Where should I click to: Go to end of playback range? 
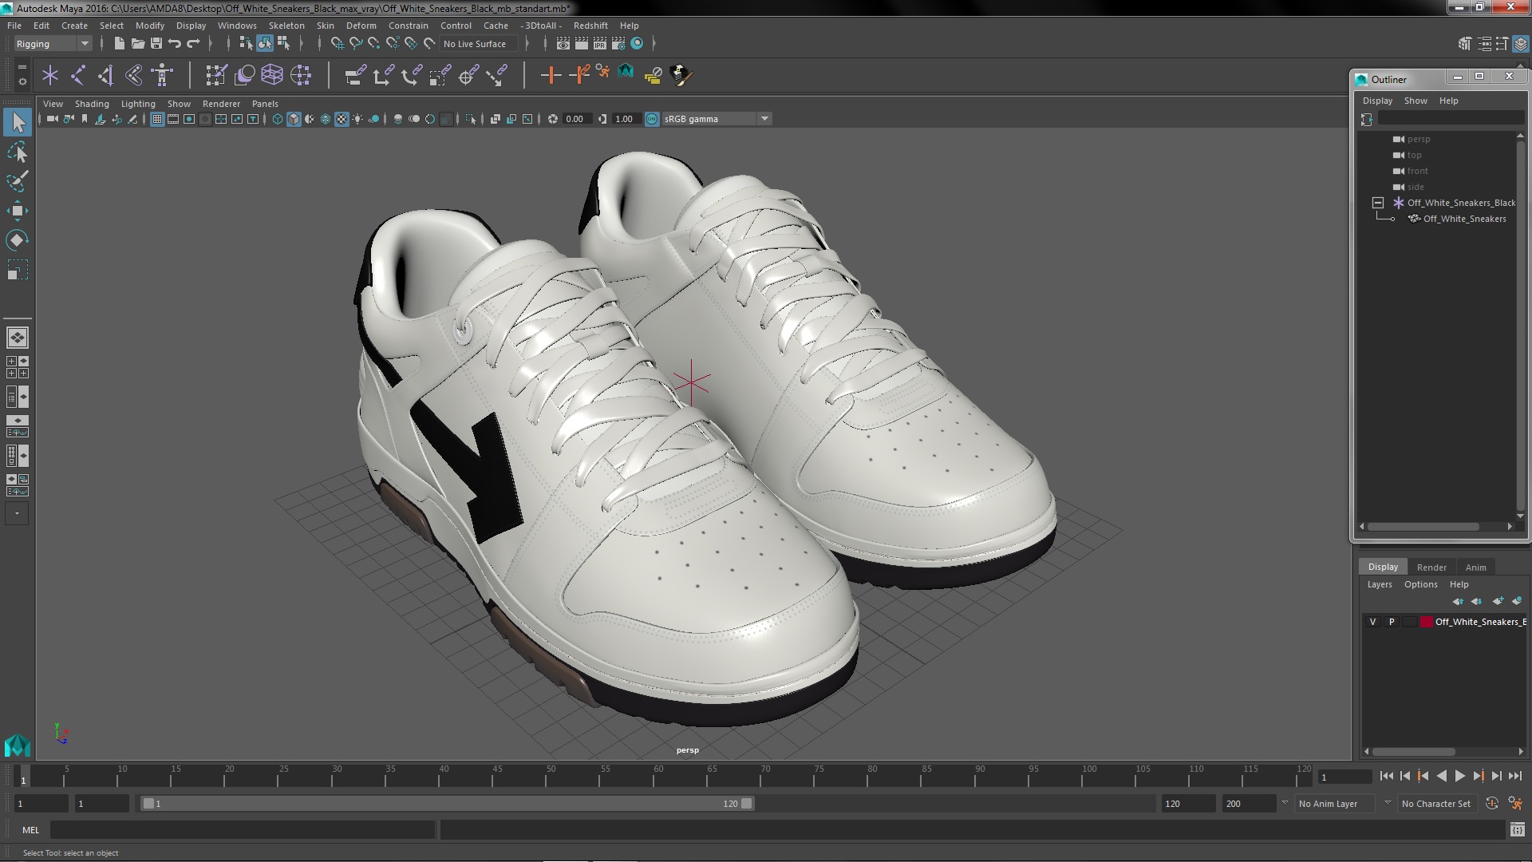pyautogui.click(x=1515, y=776)
